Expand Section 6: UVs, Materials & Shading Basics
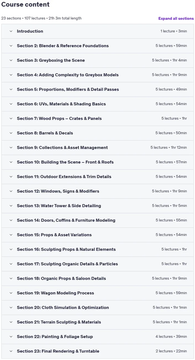This screenshot has width=195, height=360. coord(98,104)
